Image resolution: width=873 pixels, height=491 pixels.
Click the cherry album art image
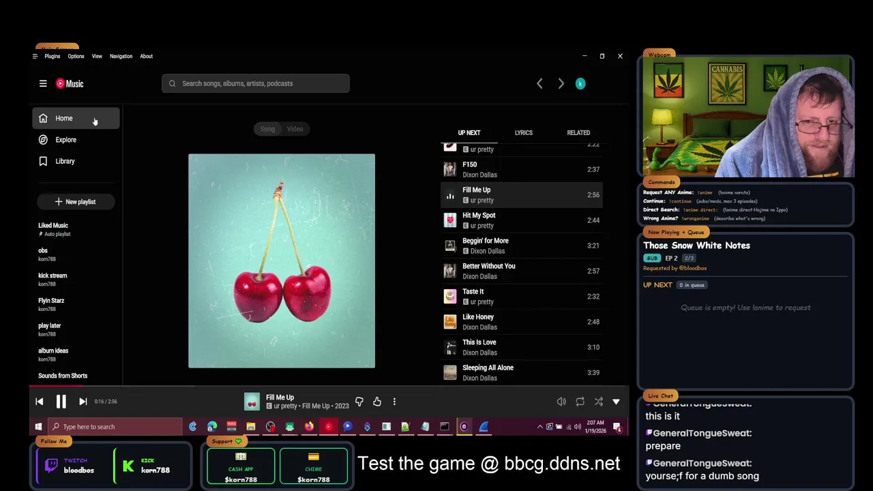click(282, 261)
